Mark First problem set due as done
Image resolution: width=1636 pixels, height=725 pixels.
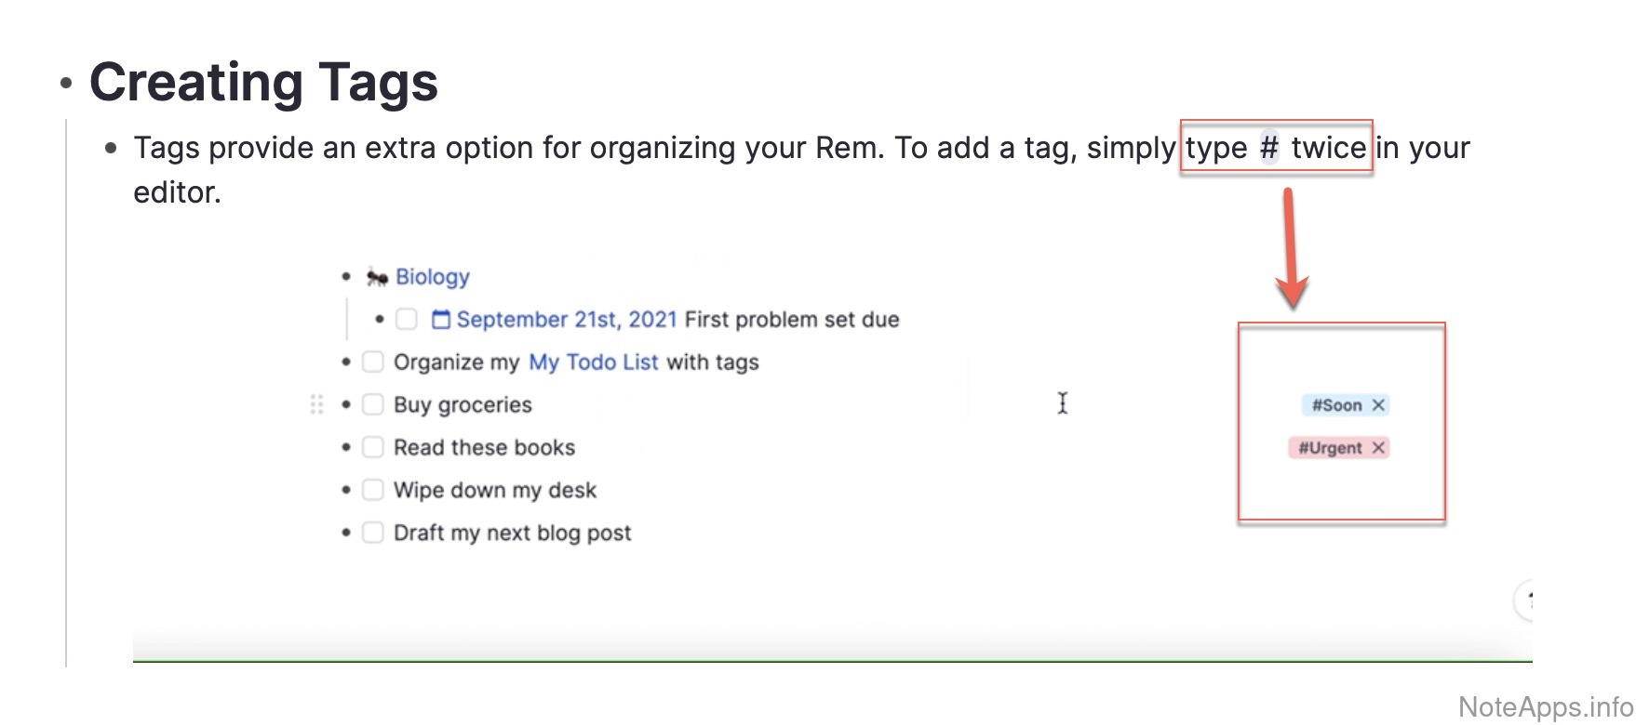[x=407, y=320]
